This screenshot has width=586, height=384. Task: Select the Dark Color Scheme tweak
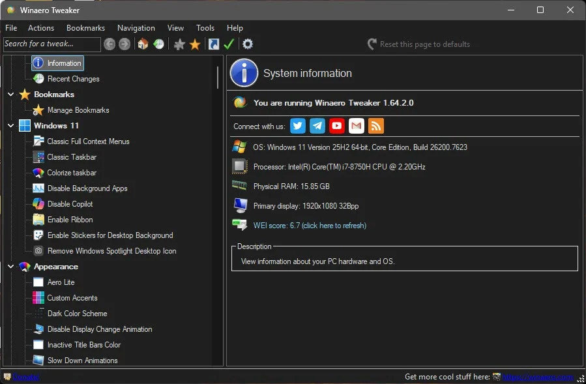[77, 314]
